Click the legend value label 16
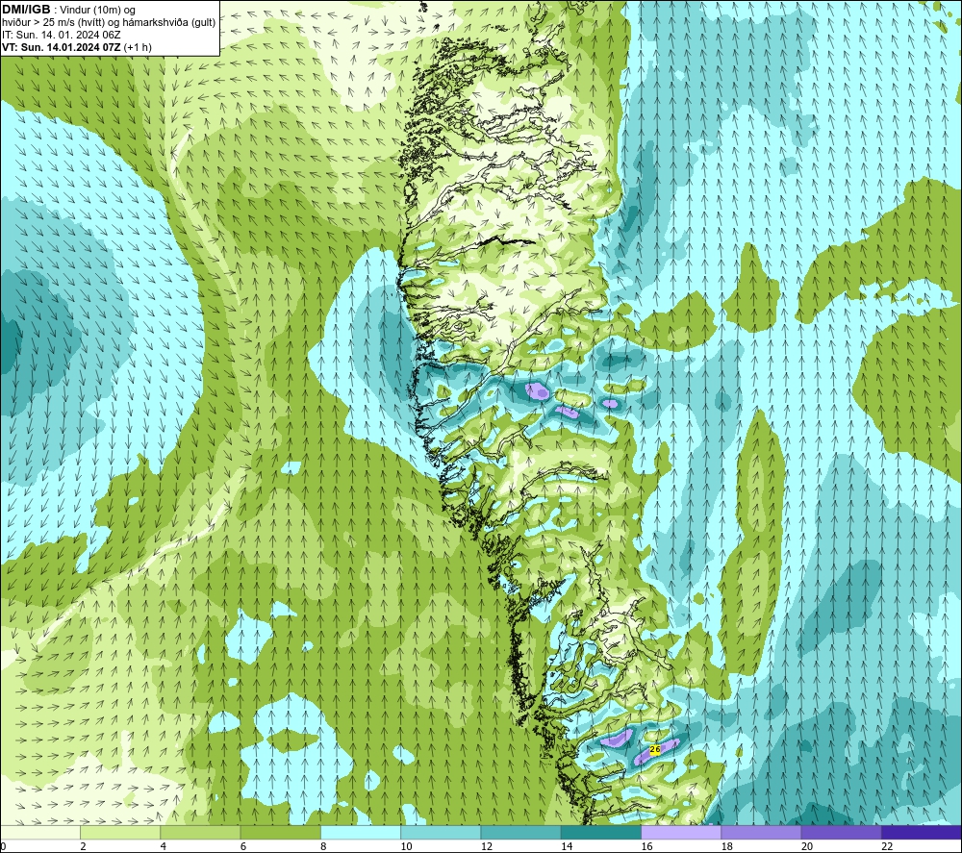The height and width of the screenshot is (853, 962). click(x=647, y=846)
